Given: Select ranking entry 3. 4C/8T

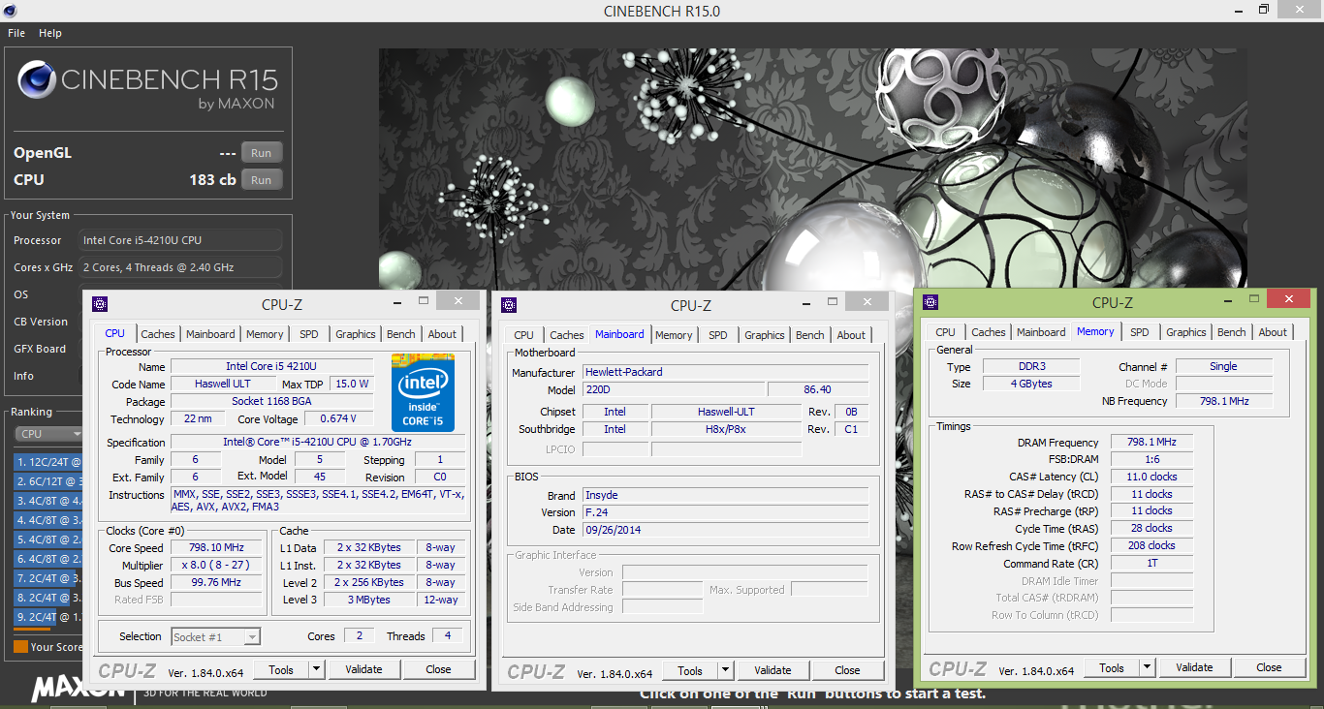Looking at the screenshot, I should coord(48,501).
